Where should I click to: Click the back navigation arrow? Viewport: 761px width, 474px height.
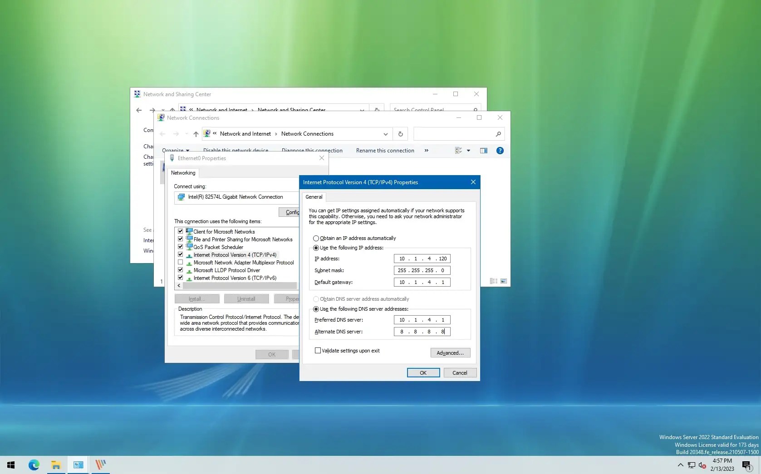(162, 134)
